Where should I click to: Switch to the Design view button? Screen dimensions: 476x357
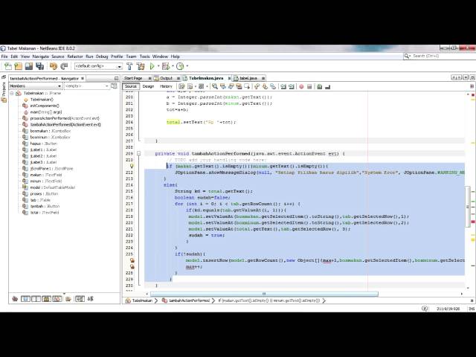149,86
